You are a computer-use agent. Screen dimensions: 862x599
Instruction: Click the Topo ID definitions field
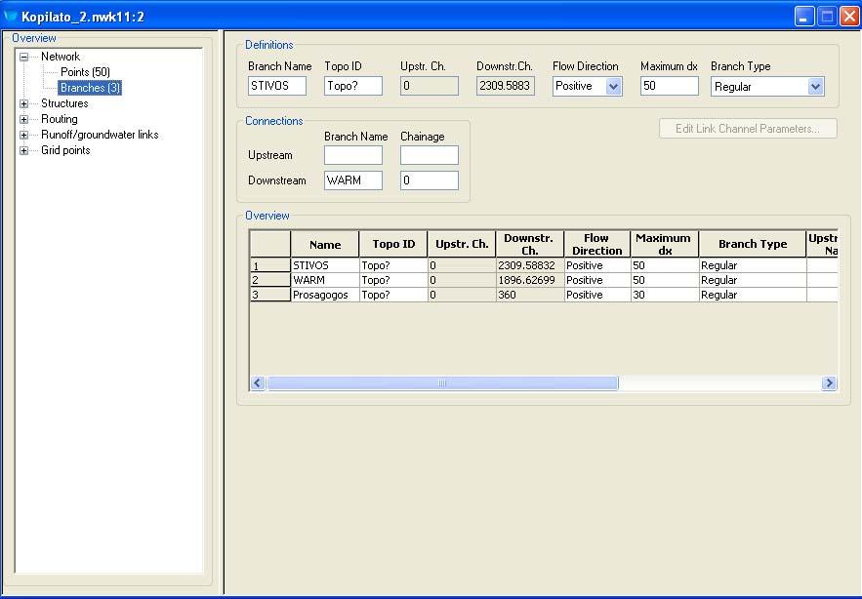[353, 86]
